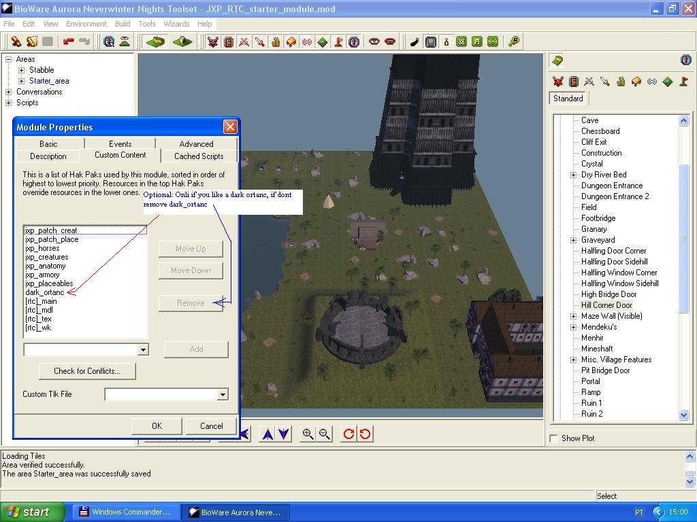Click the zoom out magnifier button
Image resolution: width=697 pixels, height=522 pixels.
(325, 434)
